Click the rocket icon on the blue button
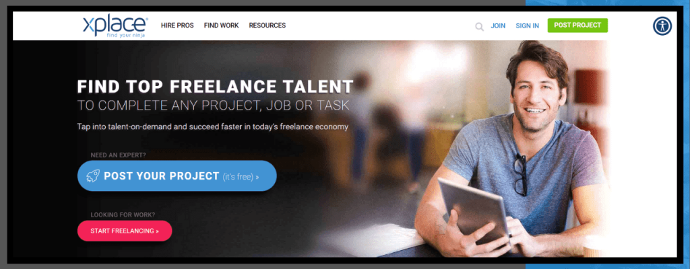This screenshot has height=269, width=690. click(92, 176)
